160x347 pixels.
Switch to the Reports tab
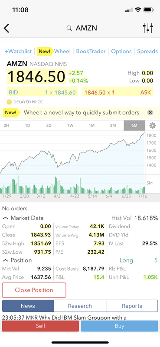132,306
